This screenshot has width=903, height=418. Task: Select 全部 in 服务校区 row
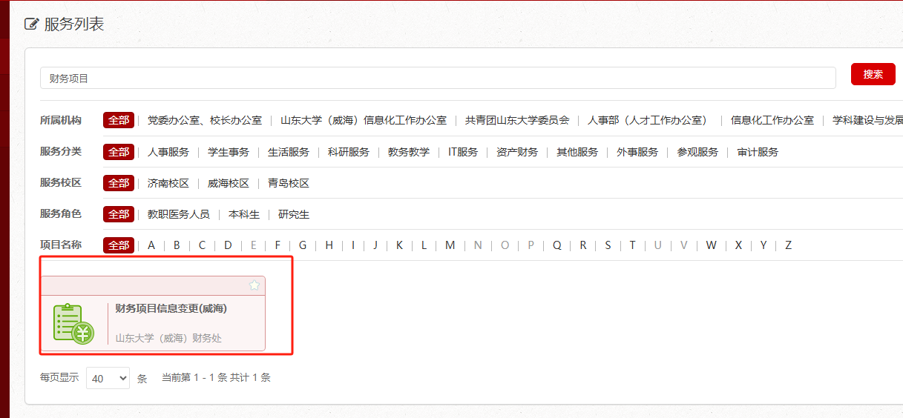tap(119, 183)
